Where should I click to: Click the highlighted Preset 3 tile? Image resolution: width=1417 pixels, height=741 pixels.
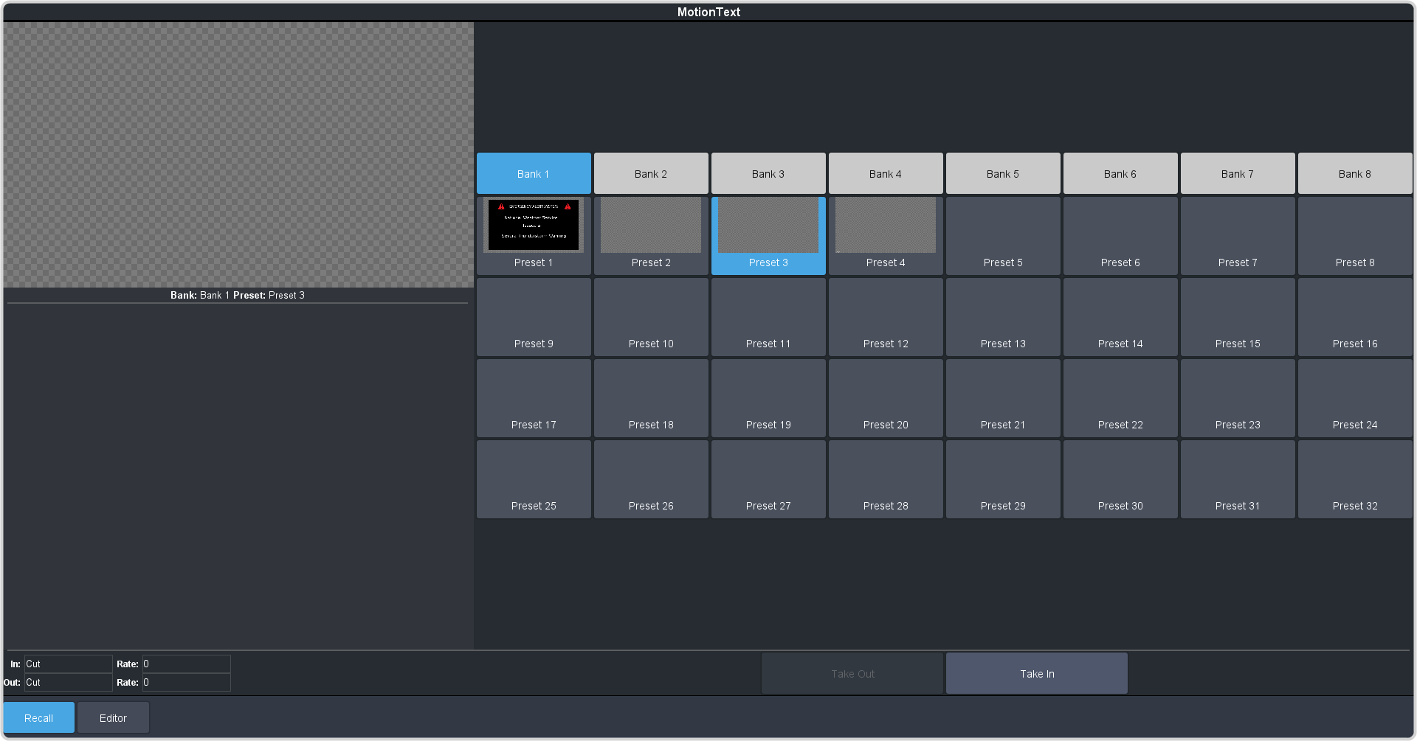(768, 235)
